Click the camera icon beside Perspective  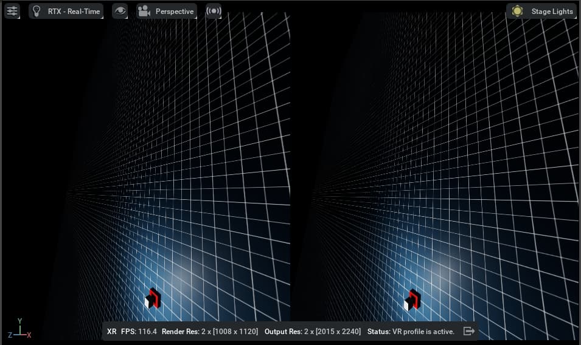(x=144, y=11)
